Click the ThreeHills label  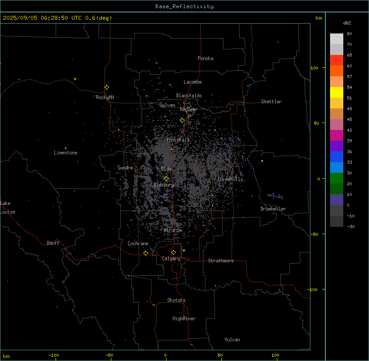[x=230, y=179]
